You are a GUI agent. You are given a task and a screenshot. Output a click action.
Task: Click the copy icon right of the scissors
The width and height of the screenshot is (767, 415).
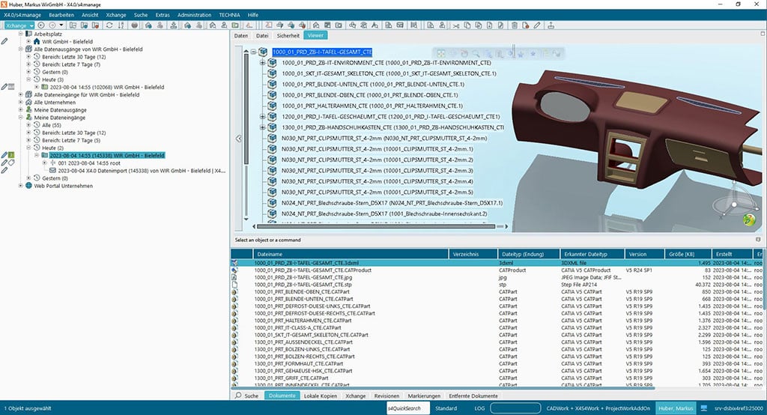[x=467, y=25]
